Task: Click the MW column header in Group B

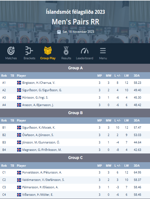Action: coord(108,121)
